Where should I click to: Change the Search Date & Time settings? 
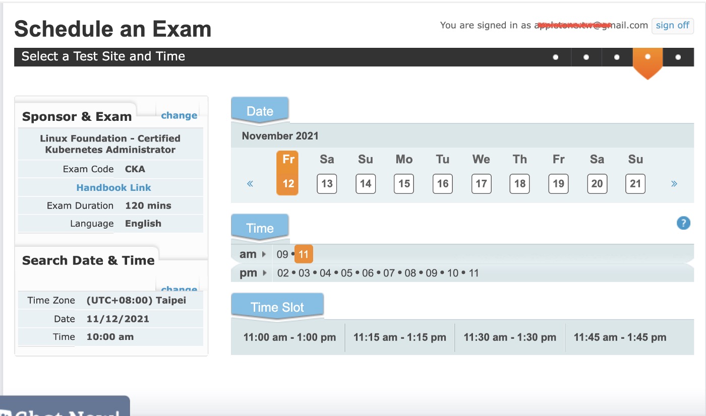tap(179, 289)
